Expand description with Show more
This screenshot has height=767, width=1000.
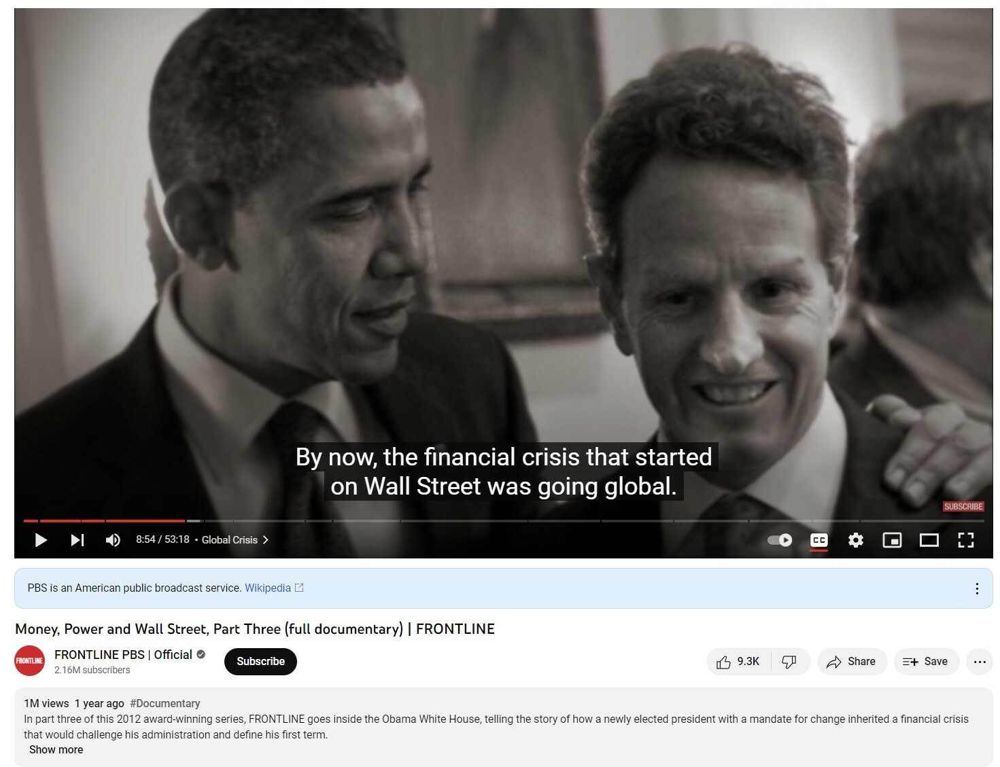(x=56, y=750)
